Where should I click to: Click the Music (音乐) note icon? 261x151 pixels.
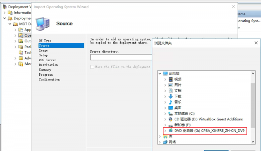click(171, 102)
